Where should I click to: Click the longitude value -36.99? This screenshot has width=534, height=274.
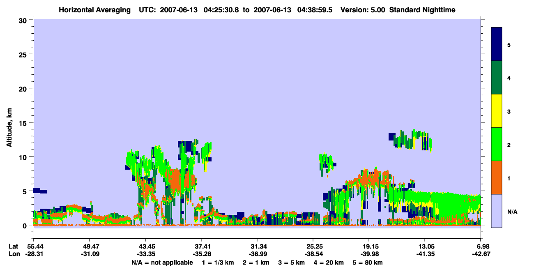[257, 254]
